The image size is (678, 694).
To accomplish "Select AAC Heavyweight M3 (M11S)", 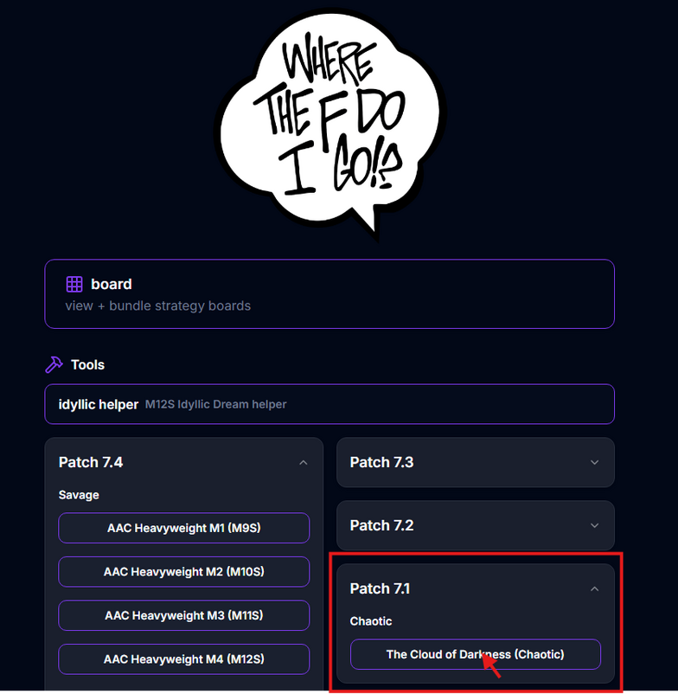I will tap(184, 615).
